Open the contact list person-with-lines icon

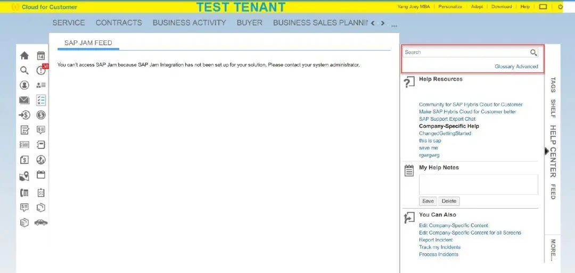pyautogui.click(x=41, y=85)
